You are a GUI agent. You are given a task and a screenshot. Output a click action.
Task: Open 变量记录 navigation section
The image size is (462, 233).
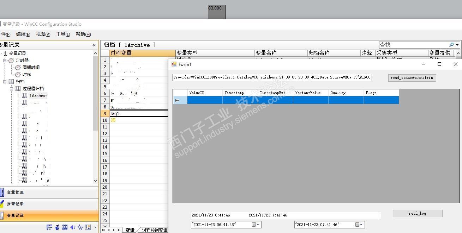[49, 215]
